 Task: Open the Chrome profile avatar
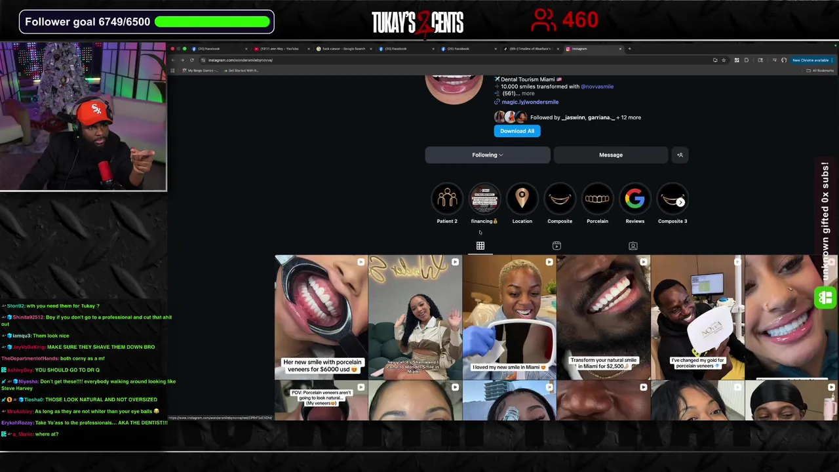tap(784, 60)
